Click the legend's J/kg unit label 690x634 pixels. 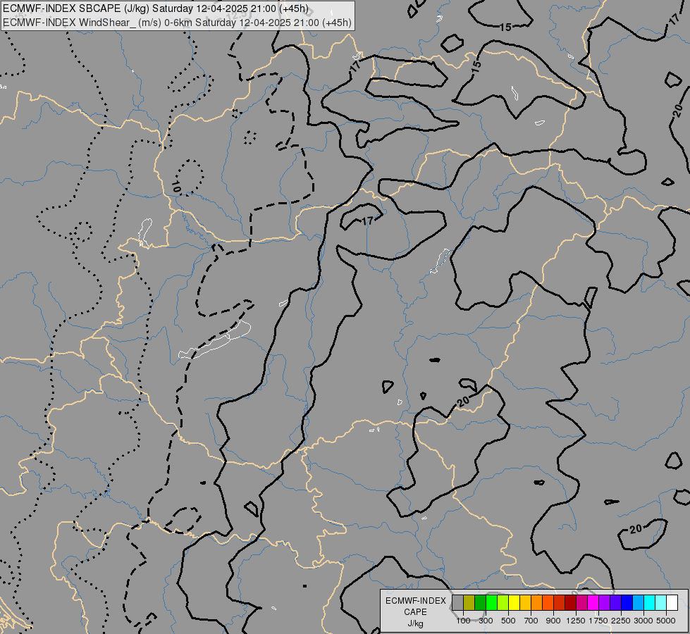(x=415, y=624)
